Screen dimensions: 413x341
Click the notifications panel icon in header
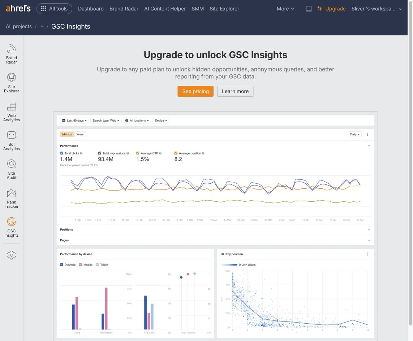[x=309, y=9]
